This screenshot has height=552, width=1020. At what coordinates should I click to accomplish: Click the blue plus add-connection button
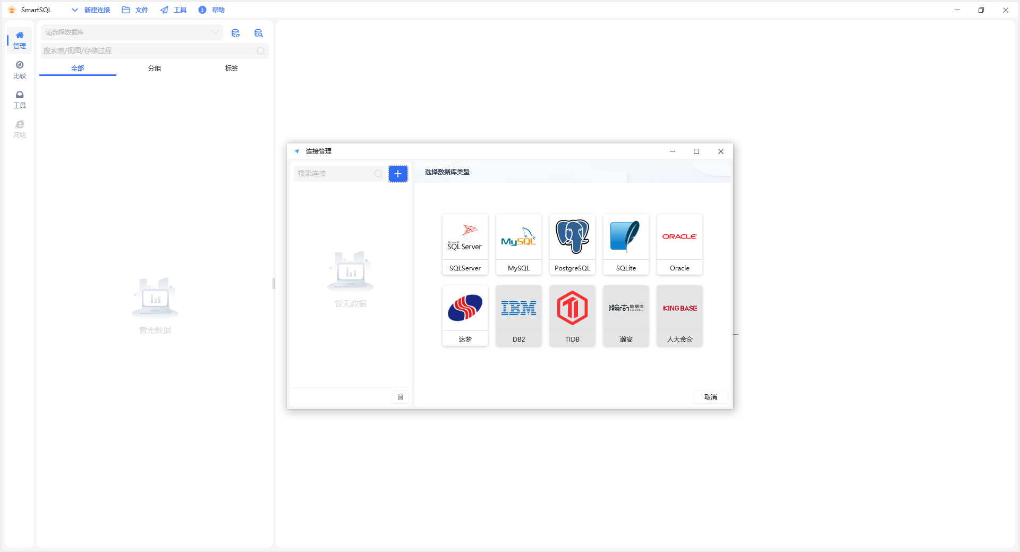tap(398, 174)
